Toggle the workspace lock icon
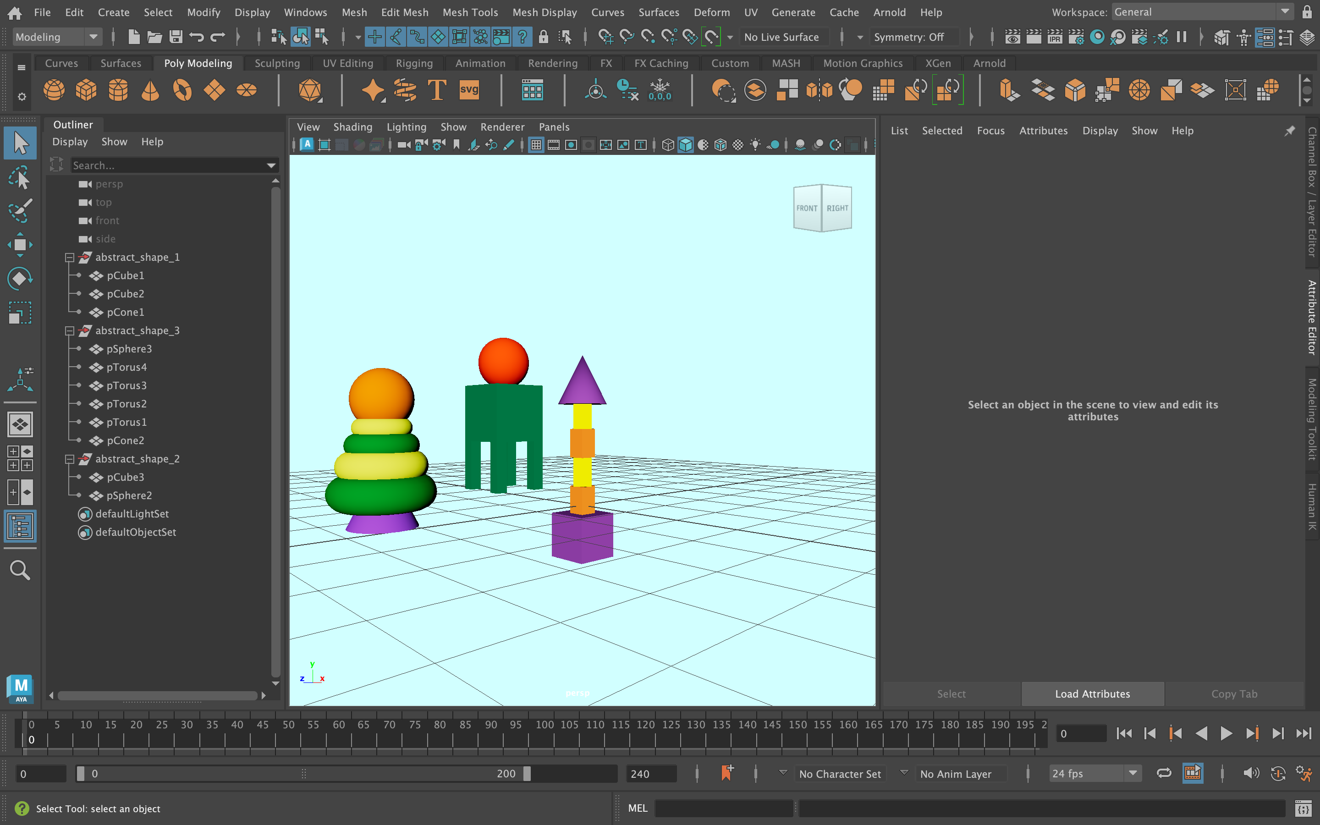This screenshot has width=1320, height=825. [1307, 12]
